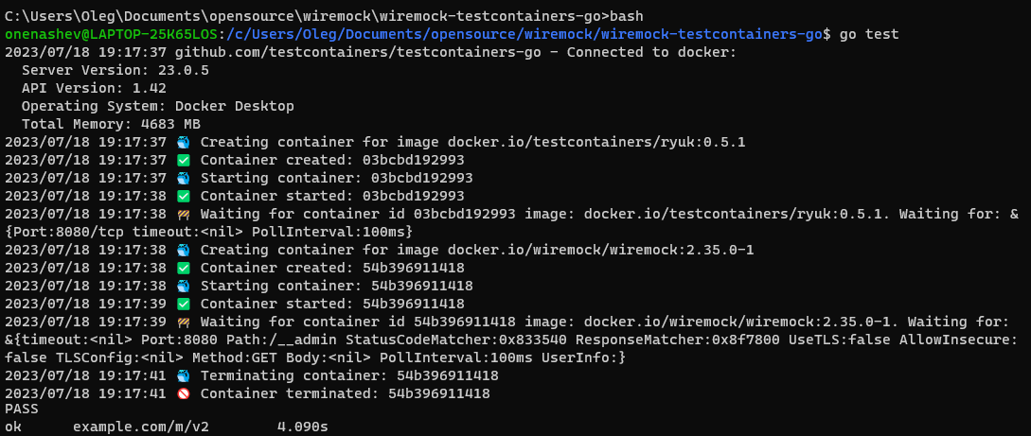Click construction icon beside Waiting for container 54b396911418
This screenshot has height=436, width=1031.
pyautogui.click(x=184, y=322)
